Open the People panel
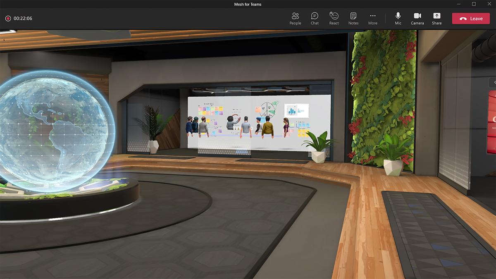Image resolution: width=496 pixels, height=279 pixels. click(295, 18)
